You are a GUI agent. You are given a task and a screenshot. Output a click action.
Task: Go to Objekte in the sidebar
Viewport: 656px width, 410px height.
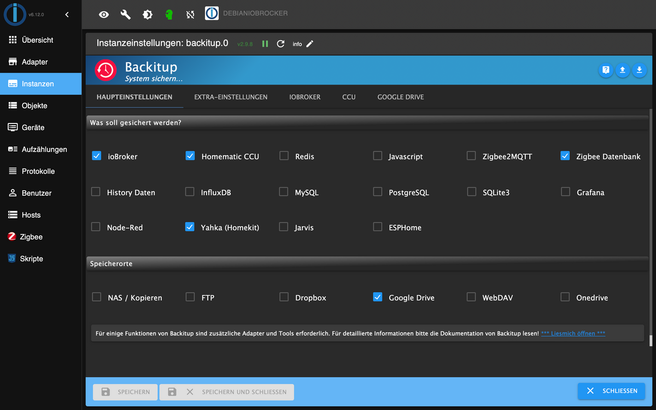tap(40, 106)
